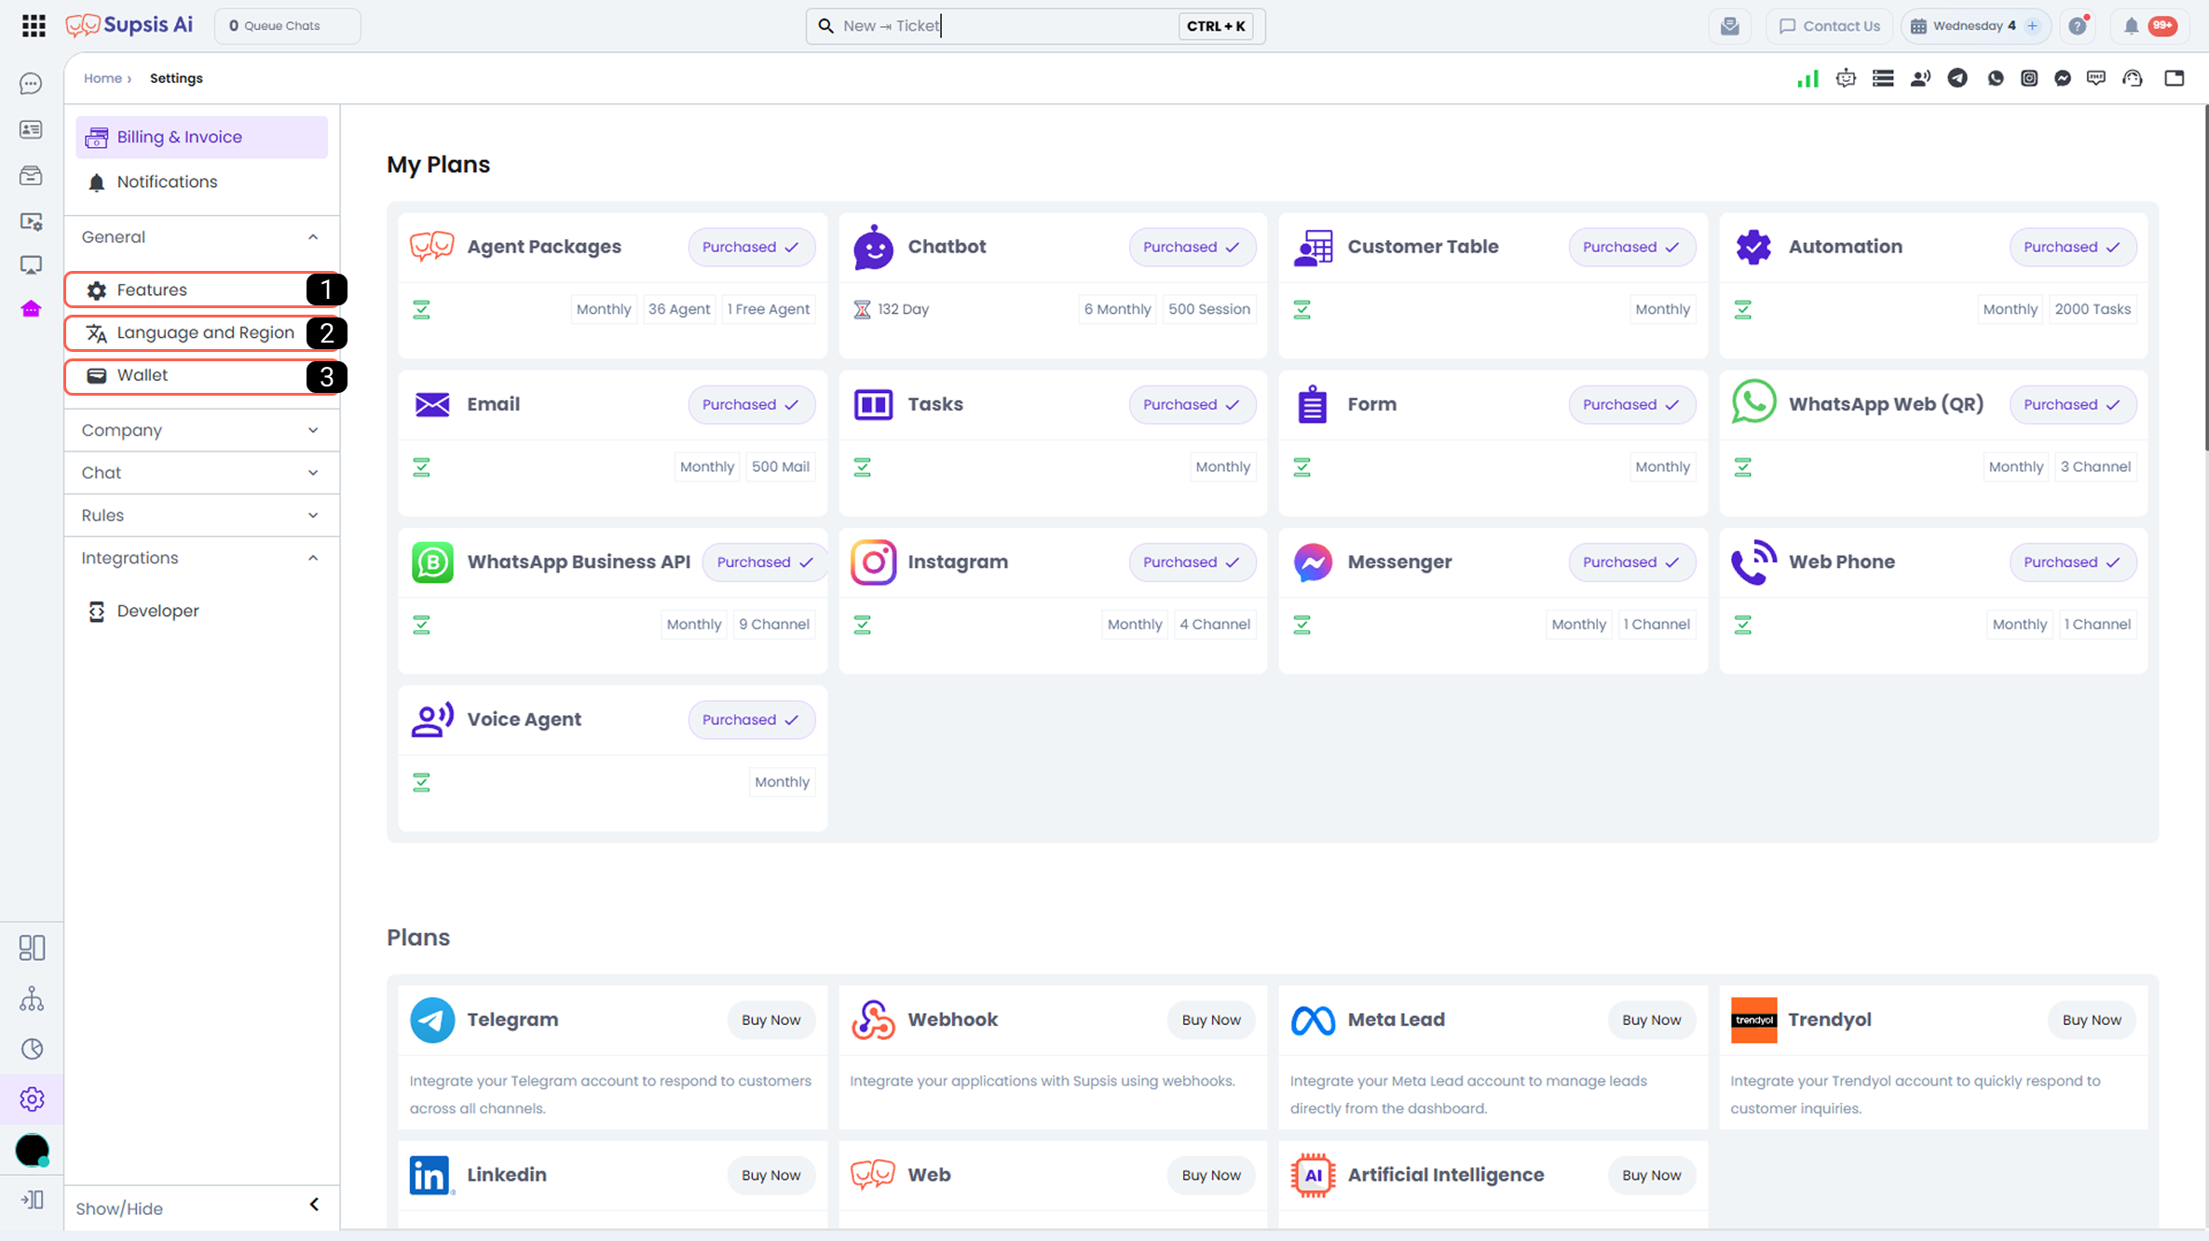
Task: Click the Purchased badge for Chatbot
Action: pos(1193,247)
